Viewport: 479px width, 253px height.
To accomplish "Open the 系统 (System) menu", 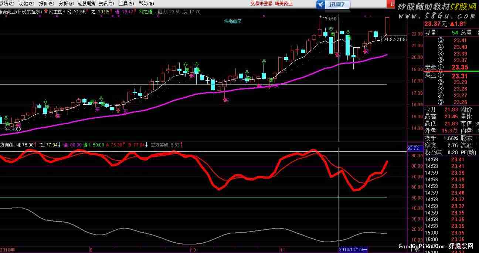I will [x=7, y=3].
